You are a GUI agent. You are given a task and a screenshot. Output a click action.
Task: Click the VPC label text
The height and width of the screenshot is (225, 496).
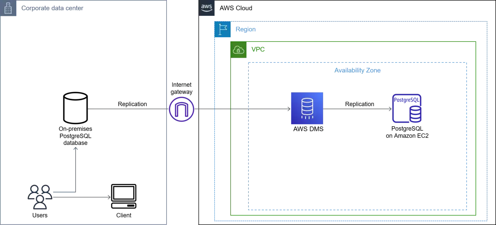pyautogui.click(x=258, y=50)
